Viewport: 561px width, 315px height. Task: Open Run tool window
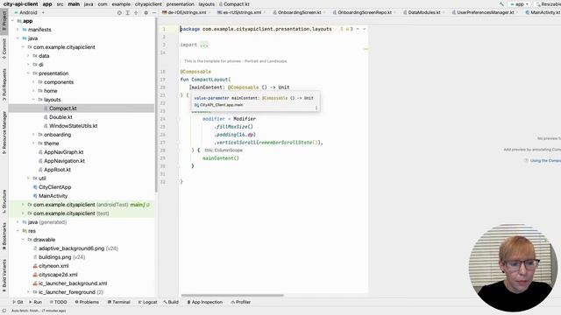coord(35,302)
